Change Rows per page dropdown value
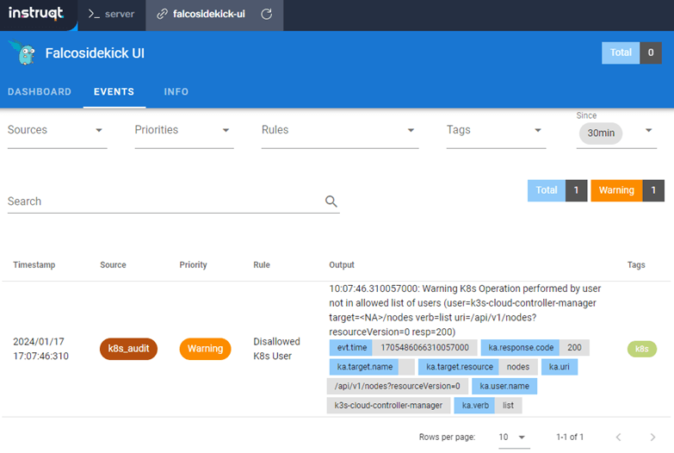This screenshot has height=453, width=674. pyautogui.click(x=513, y=437)
